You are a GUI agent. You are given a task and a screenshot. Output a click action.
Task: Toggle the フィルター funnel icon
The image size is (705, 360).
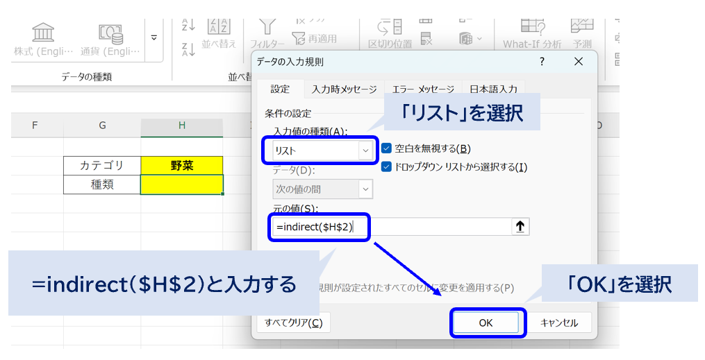(267, 27)
